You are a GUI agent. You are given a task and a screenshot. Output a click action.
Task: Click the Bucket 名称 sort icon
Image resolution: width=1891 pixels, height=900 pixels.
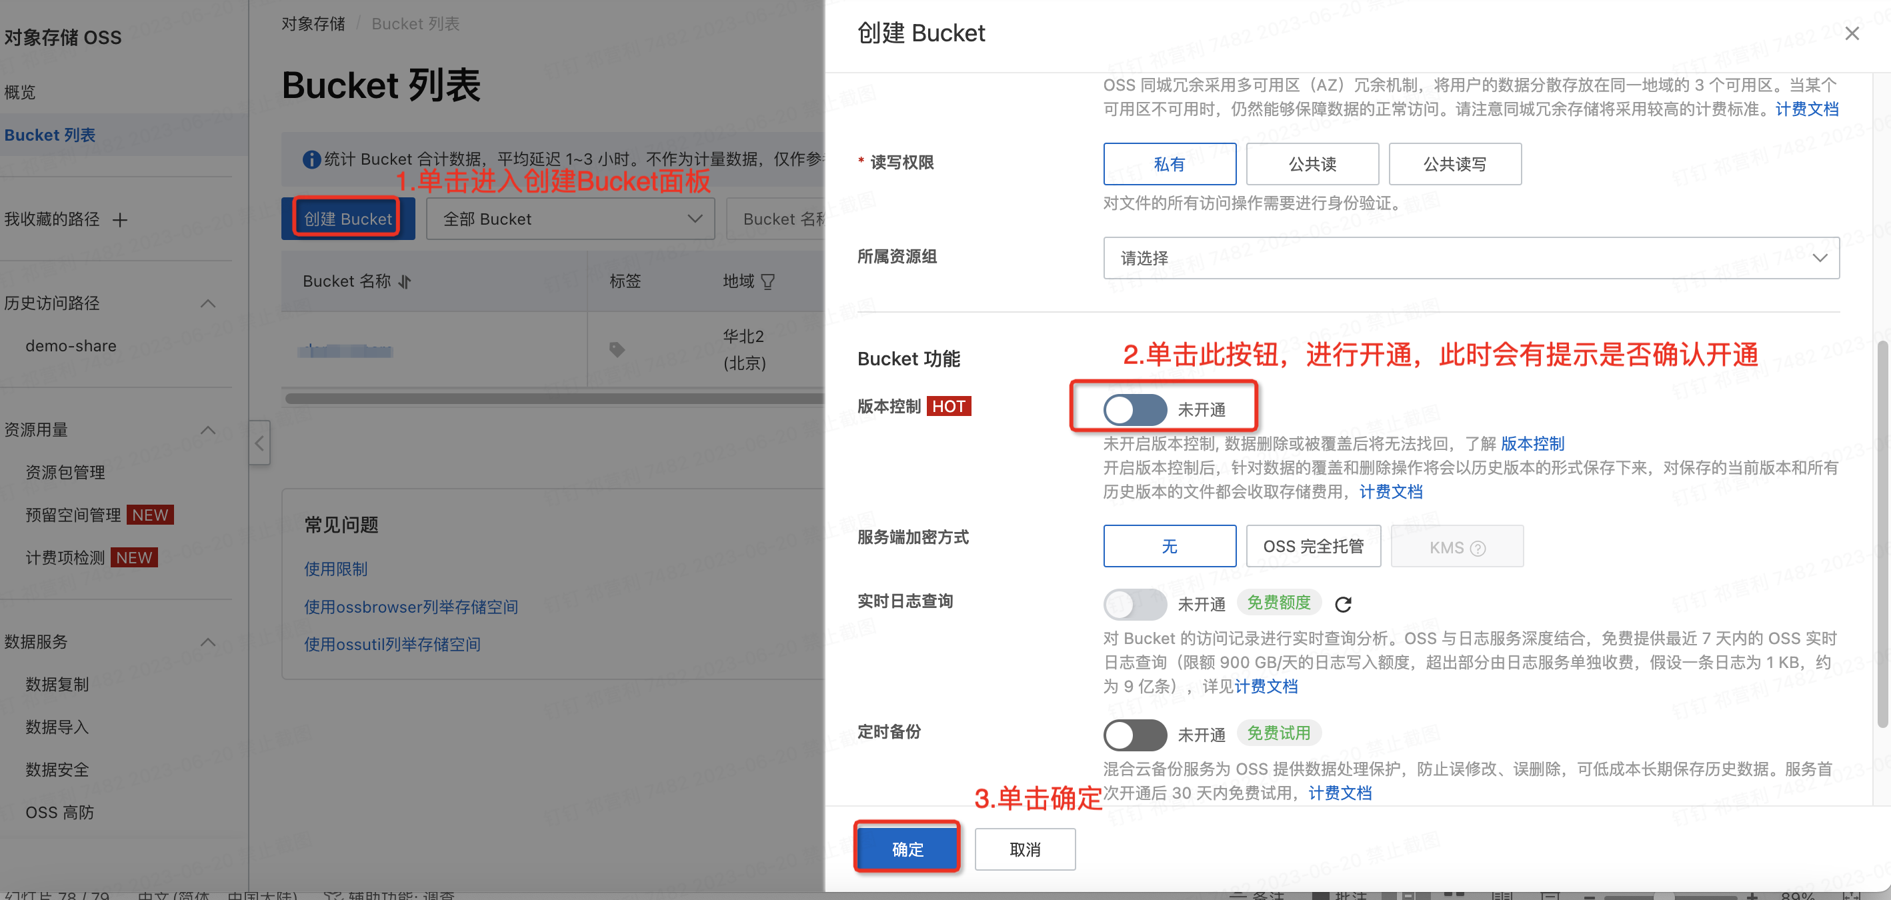tap(405, 281)
